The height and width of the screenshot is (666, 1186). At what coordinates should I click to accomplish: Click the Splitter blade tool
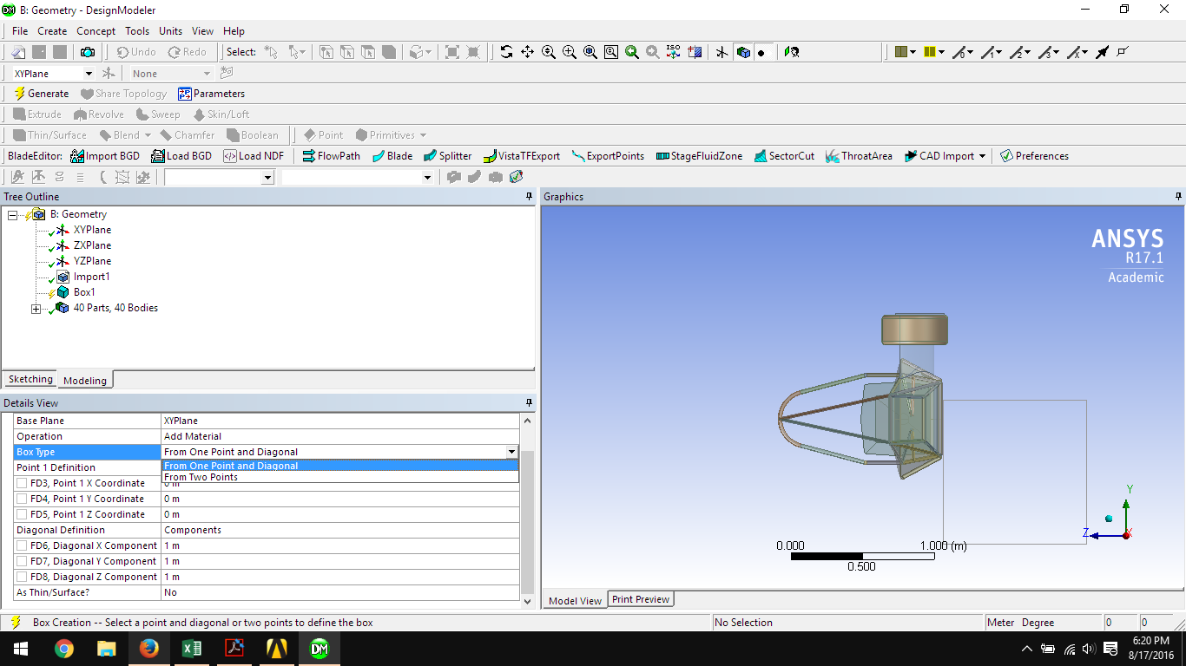click(x=447, y=156)
